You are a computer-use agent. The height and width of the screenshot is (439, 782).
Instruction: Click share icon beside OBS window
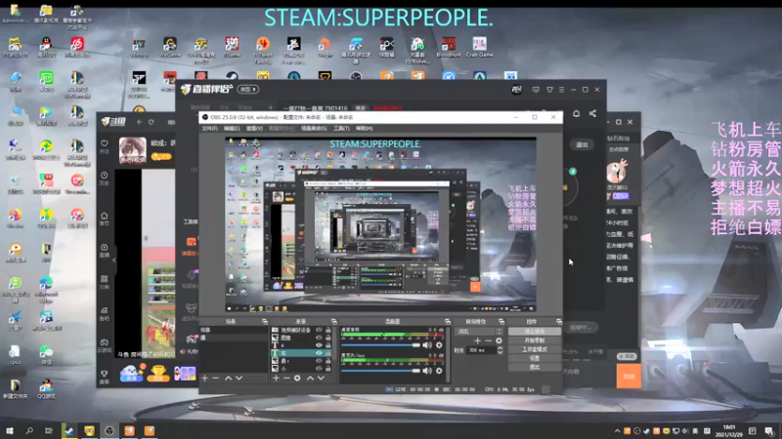click(x=592, y=113)
